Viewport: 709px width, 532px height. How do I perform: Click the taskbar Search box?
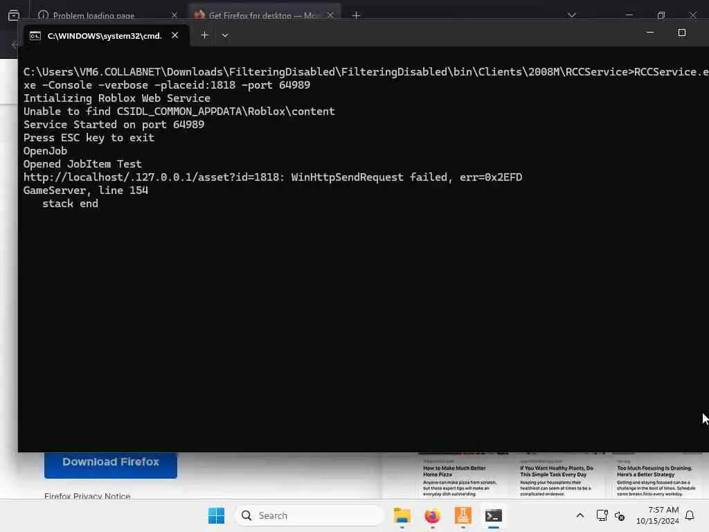click(309, 515)
